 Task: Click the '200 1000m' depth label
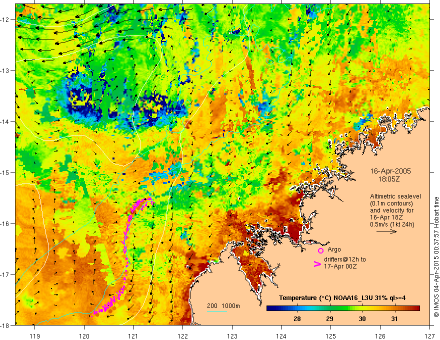(x=223, y=306)
